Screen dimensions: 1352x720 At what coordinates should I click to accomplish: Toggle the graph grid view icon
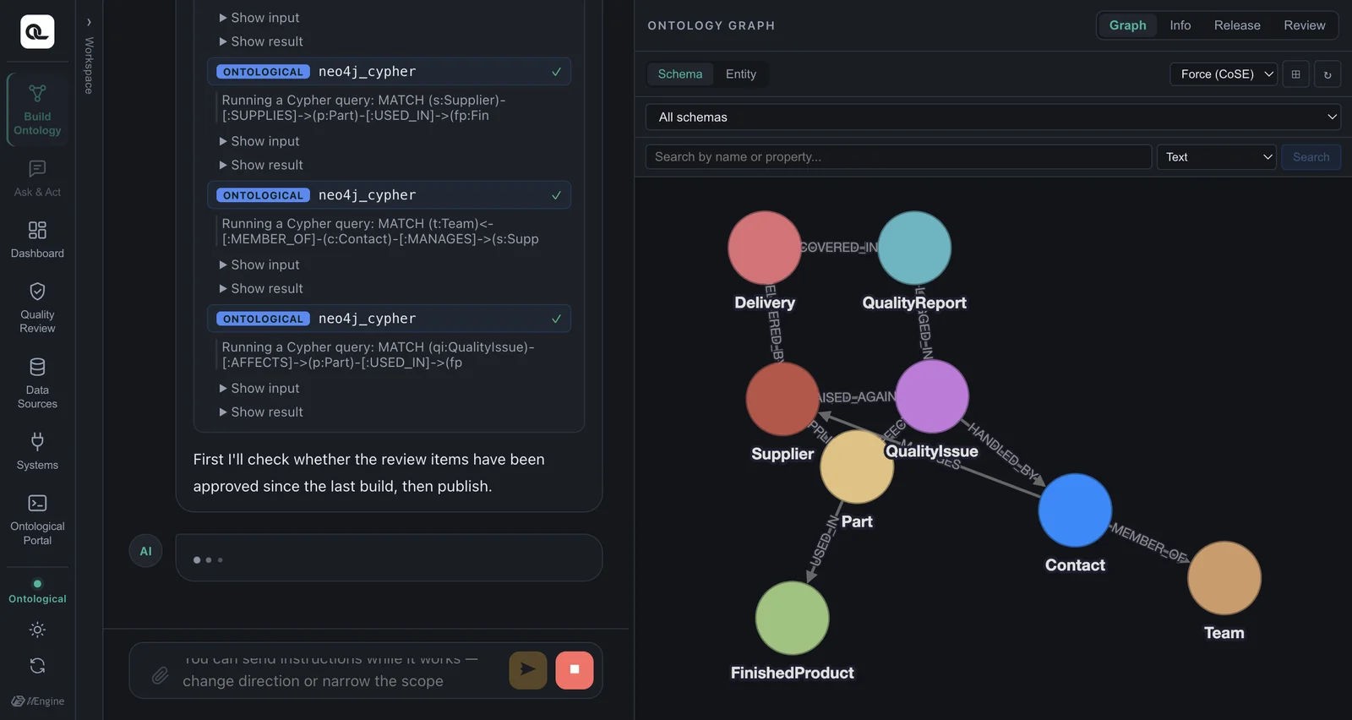tap(1295, 74)
